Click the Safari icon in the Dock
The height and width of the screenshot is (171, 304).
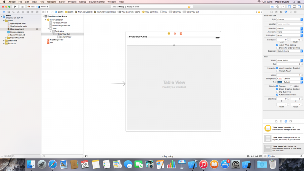coord(53,164)
